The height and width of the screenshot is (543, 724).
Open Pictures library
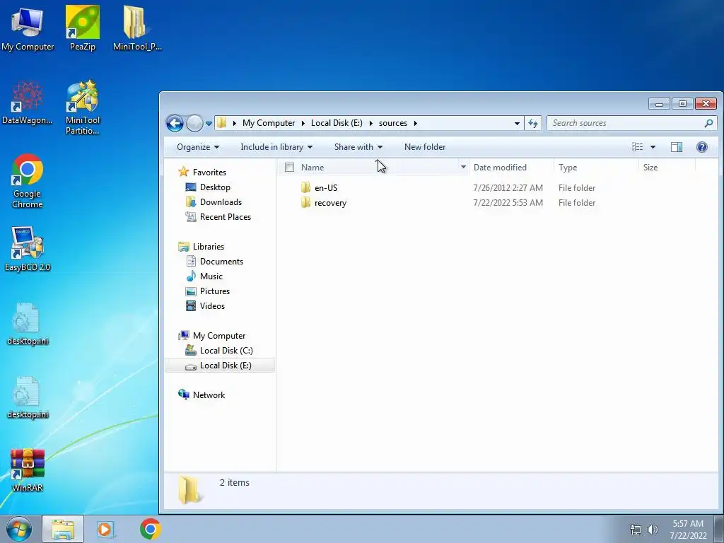[x=215, y=291]
